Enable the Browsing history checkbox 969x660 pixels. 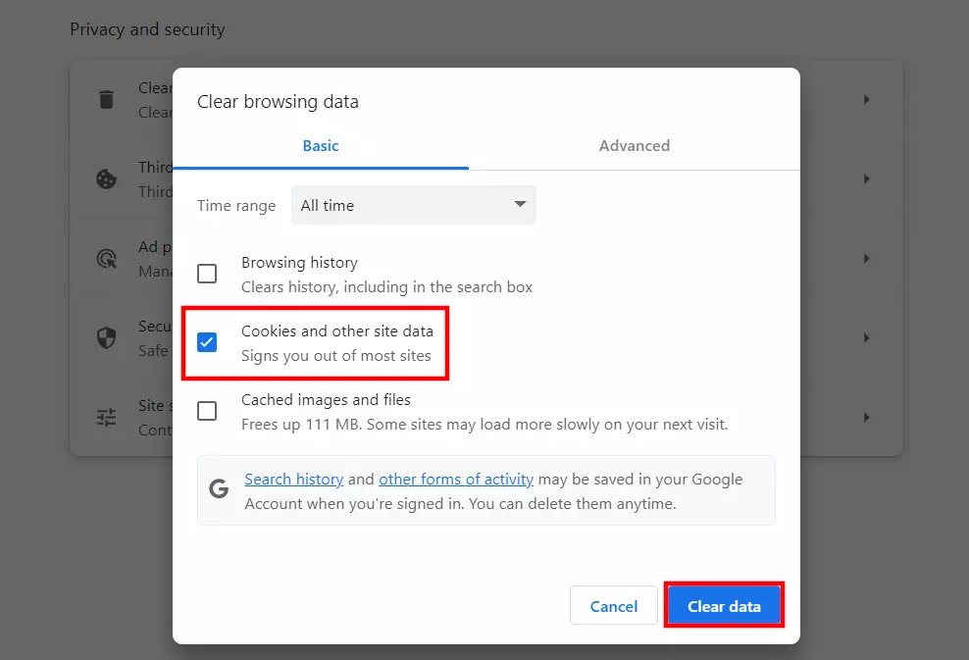(207, 274)
